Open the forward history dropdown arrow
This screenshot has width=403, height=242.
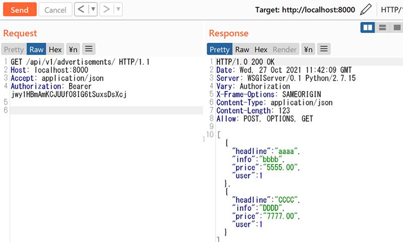pyautogui.click(x=118, y=9)
